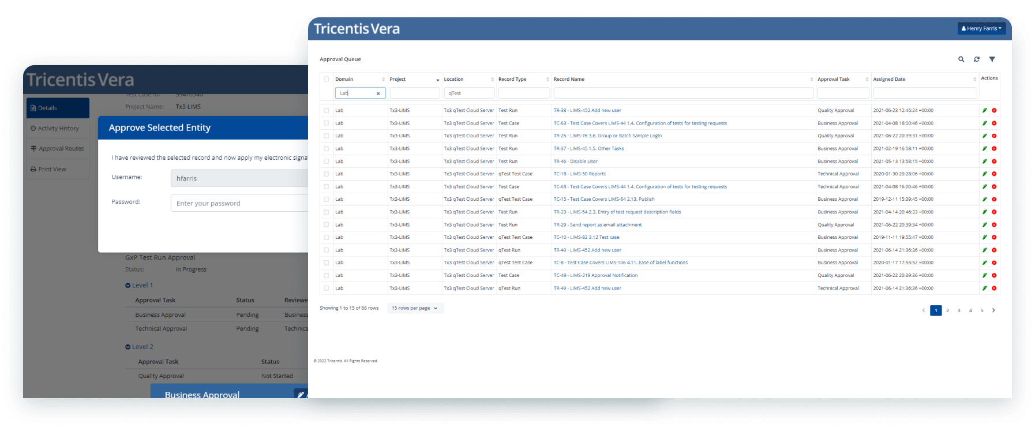Open the Henry Farris user dropdown
This screenshot has height=427, width=1035.
click(x=981, y=28)
